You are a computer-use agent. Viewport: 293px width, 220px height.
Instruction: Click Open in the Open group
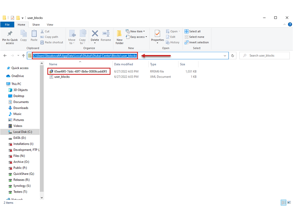[x=173, y=31]
